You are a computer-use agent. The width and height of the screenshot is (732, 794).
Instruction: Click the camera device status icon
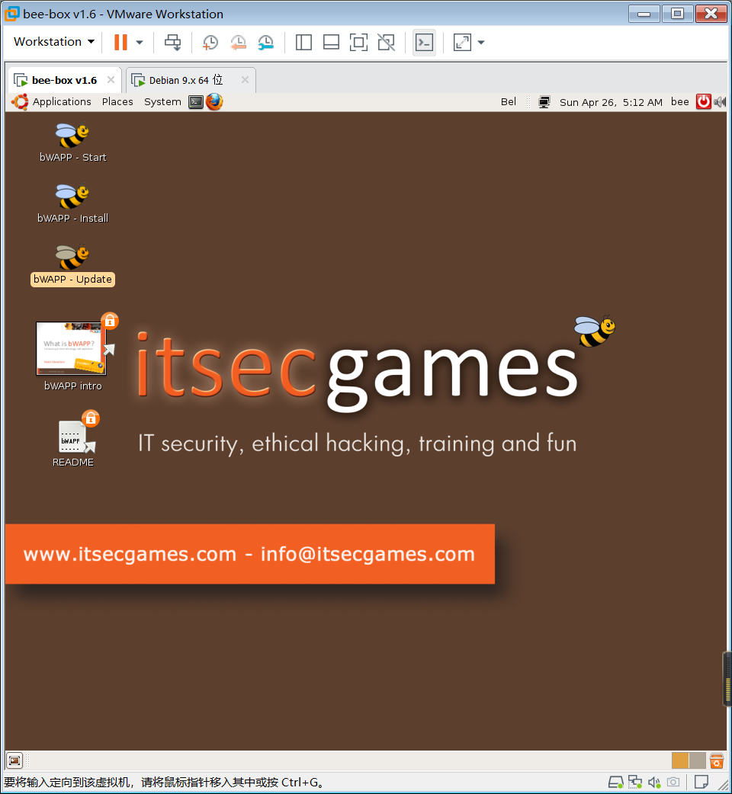tap(673, 783)
